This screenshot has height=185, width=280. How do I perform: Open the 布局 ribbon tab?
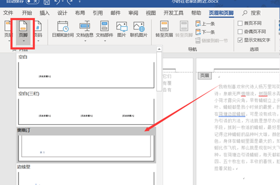point(80,13)
